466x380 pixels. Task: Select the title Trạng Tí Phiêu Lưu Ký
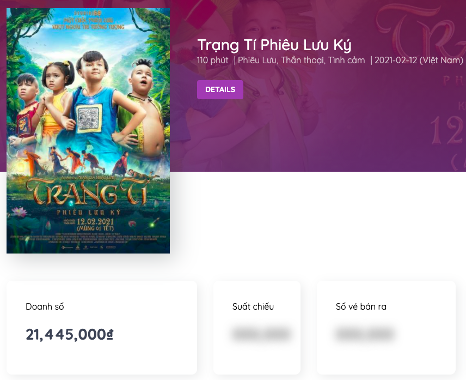(274, 45)
